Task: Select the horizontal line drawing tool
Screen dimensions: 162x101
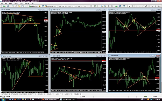Action: (140, 6)
